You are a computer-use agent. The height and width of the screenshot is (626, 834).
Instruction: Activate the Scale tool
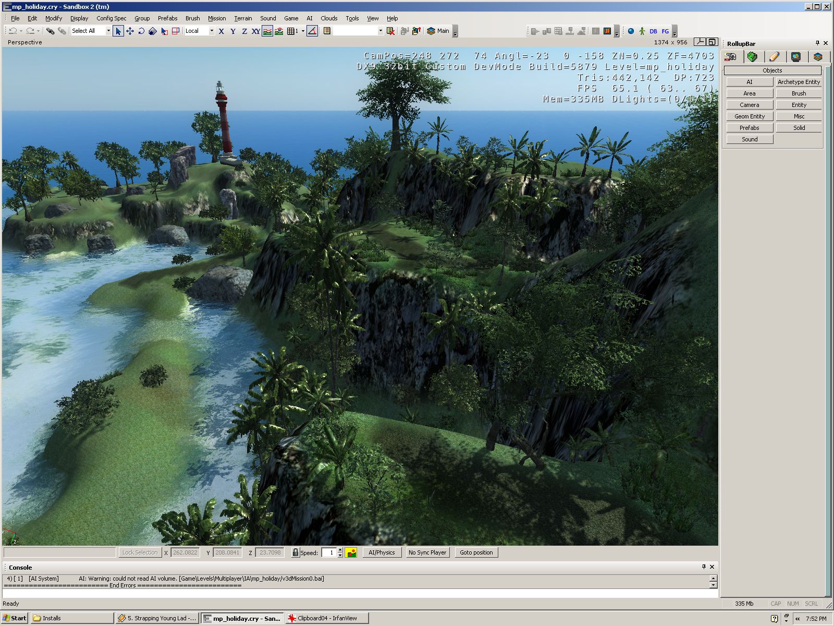pyautogui.click(x=153, y=31)
